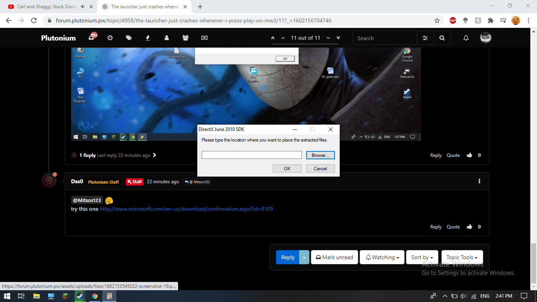Viewport: 537px width, 302px height.
Task: Open the user avatar menu in navbar
Action: (x=486, y=37)
